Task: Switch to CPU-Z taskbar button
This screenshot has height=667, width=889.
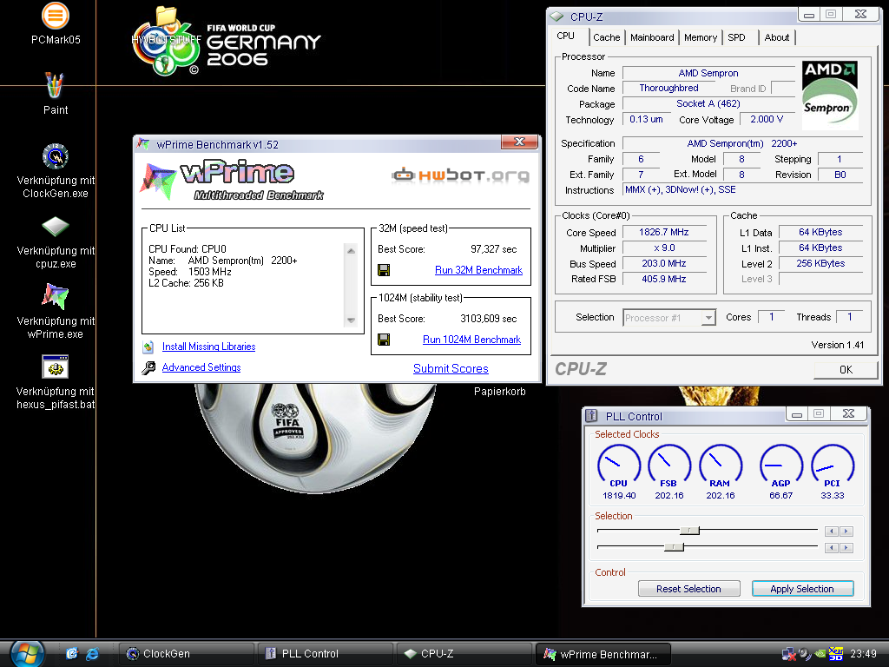Action: (x=464, y=654)
